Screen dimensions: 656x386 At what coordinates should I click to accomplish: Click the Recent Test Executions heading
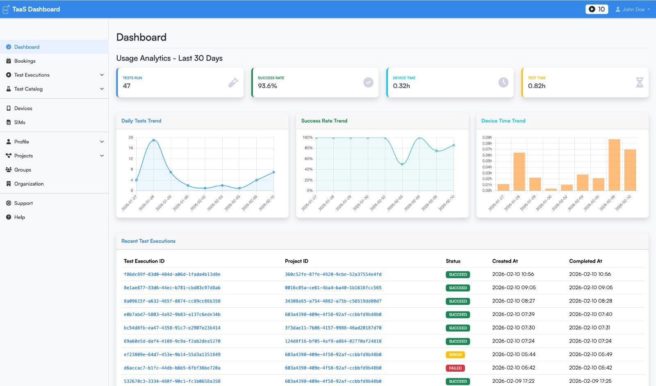(x=148, y=241)
